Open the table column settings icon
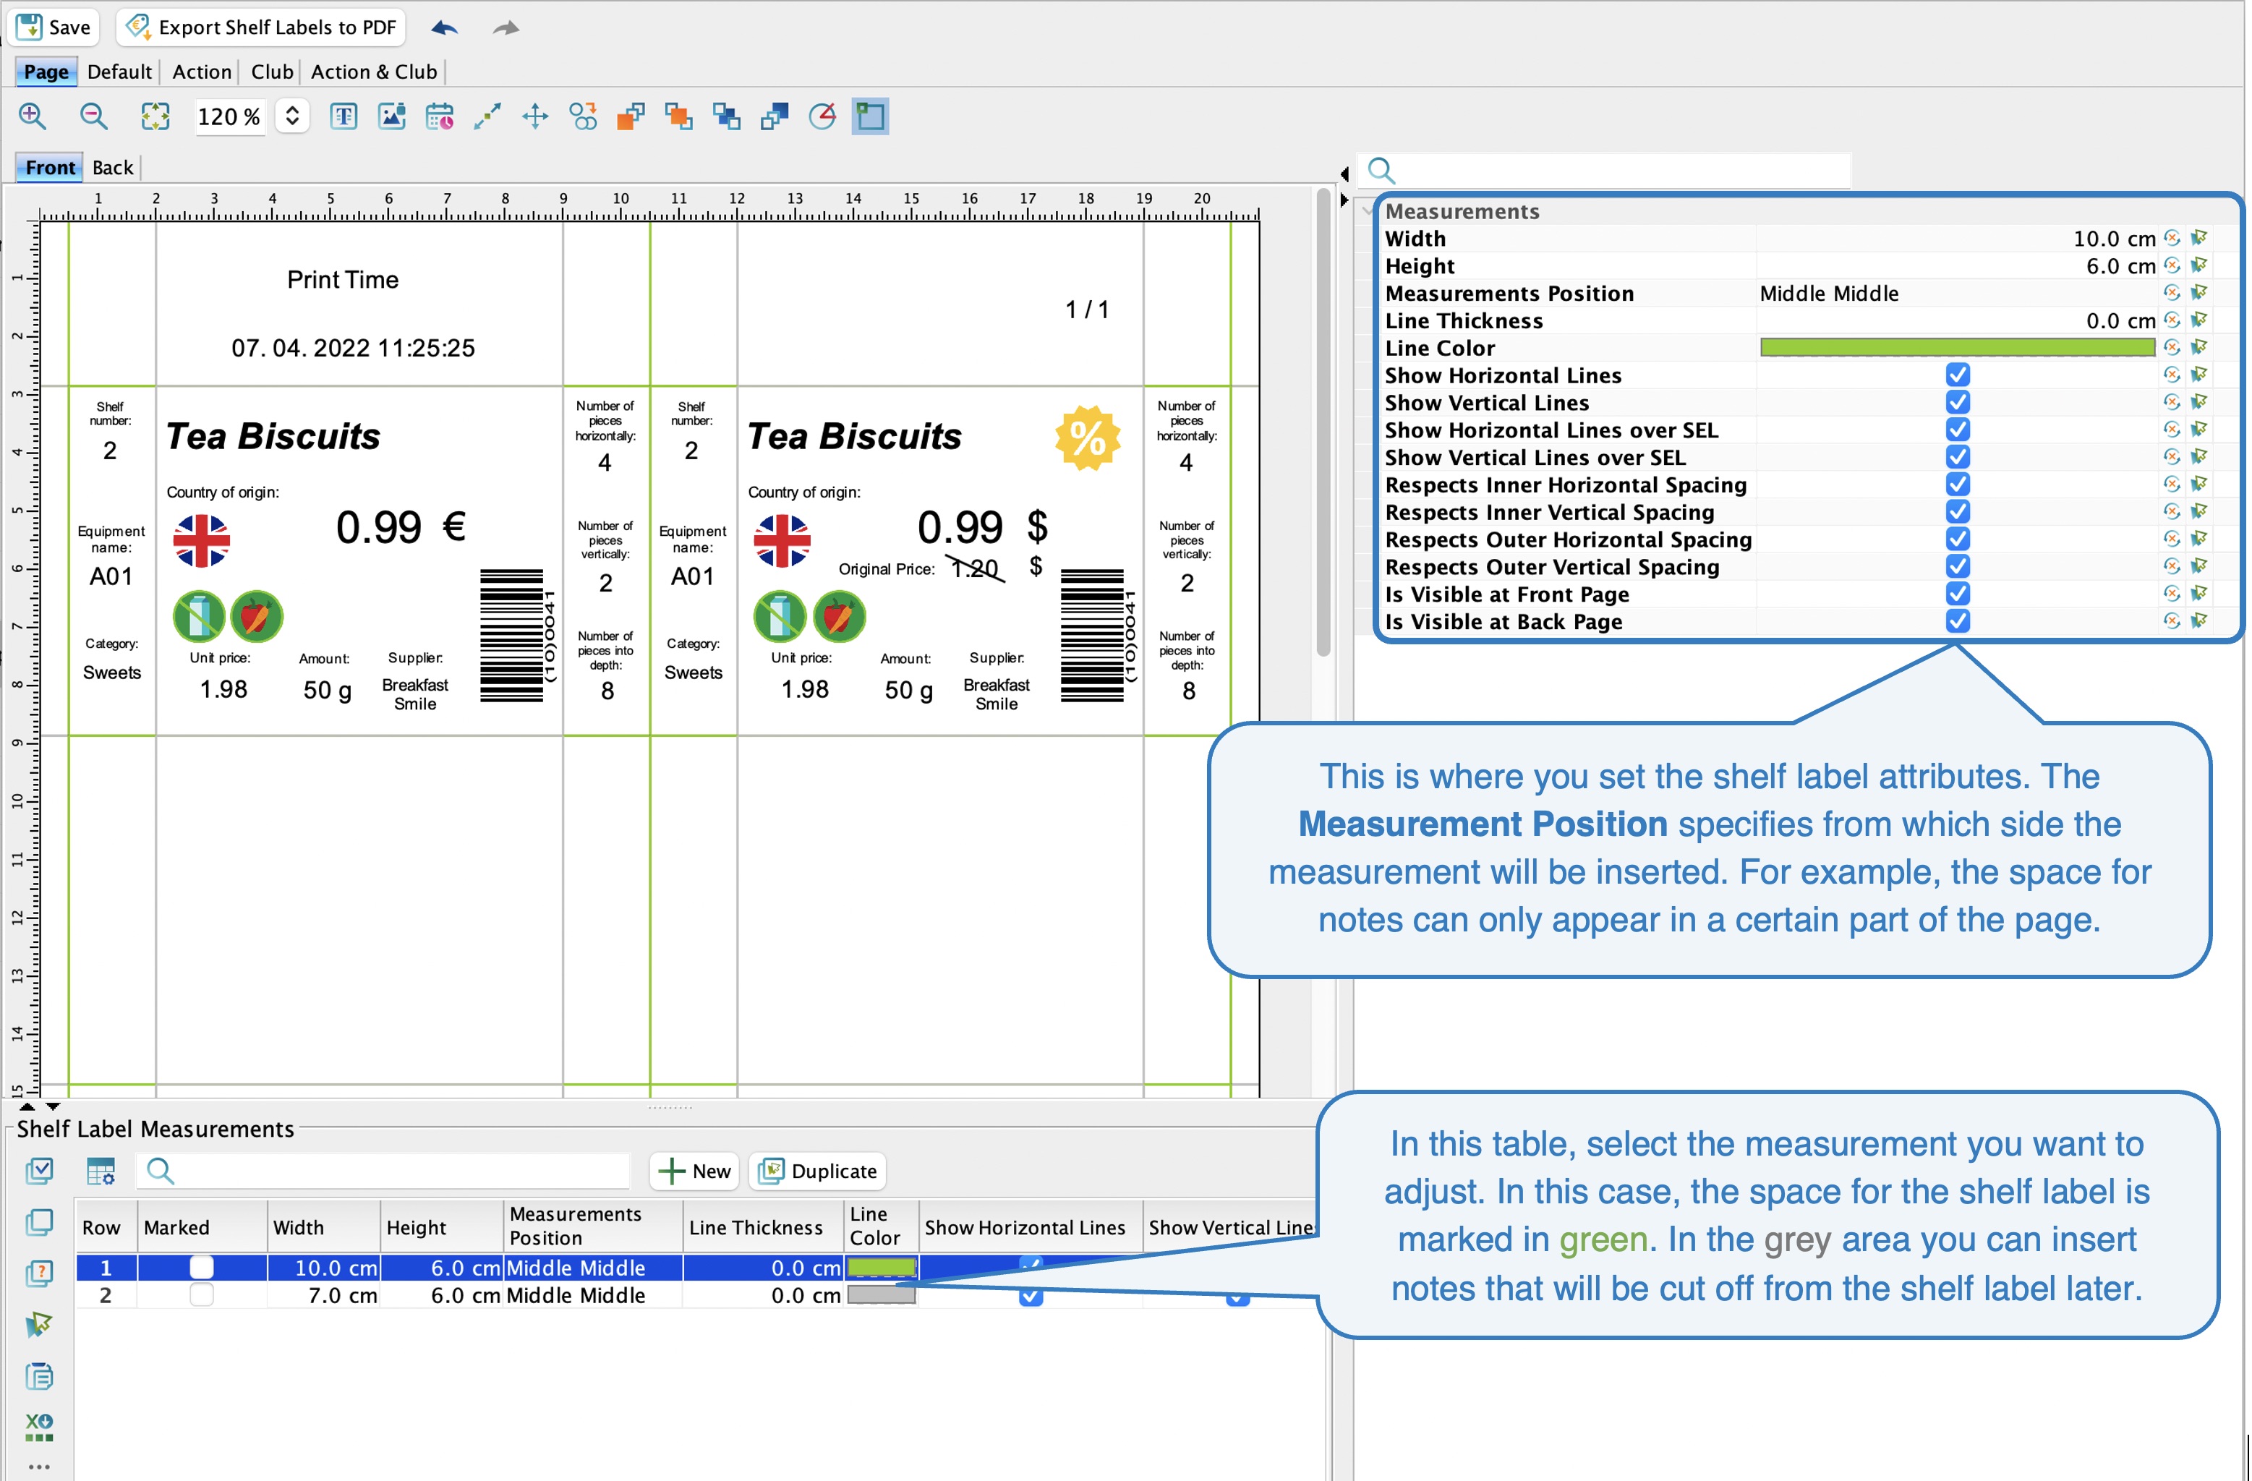This screenshot has width=2252, height=1481. (x=101, y=1171)
